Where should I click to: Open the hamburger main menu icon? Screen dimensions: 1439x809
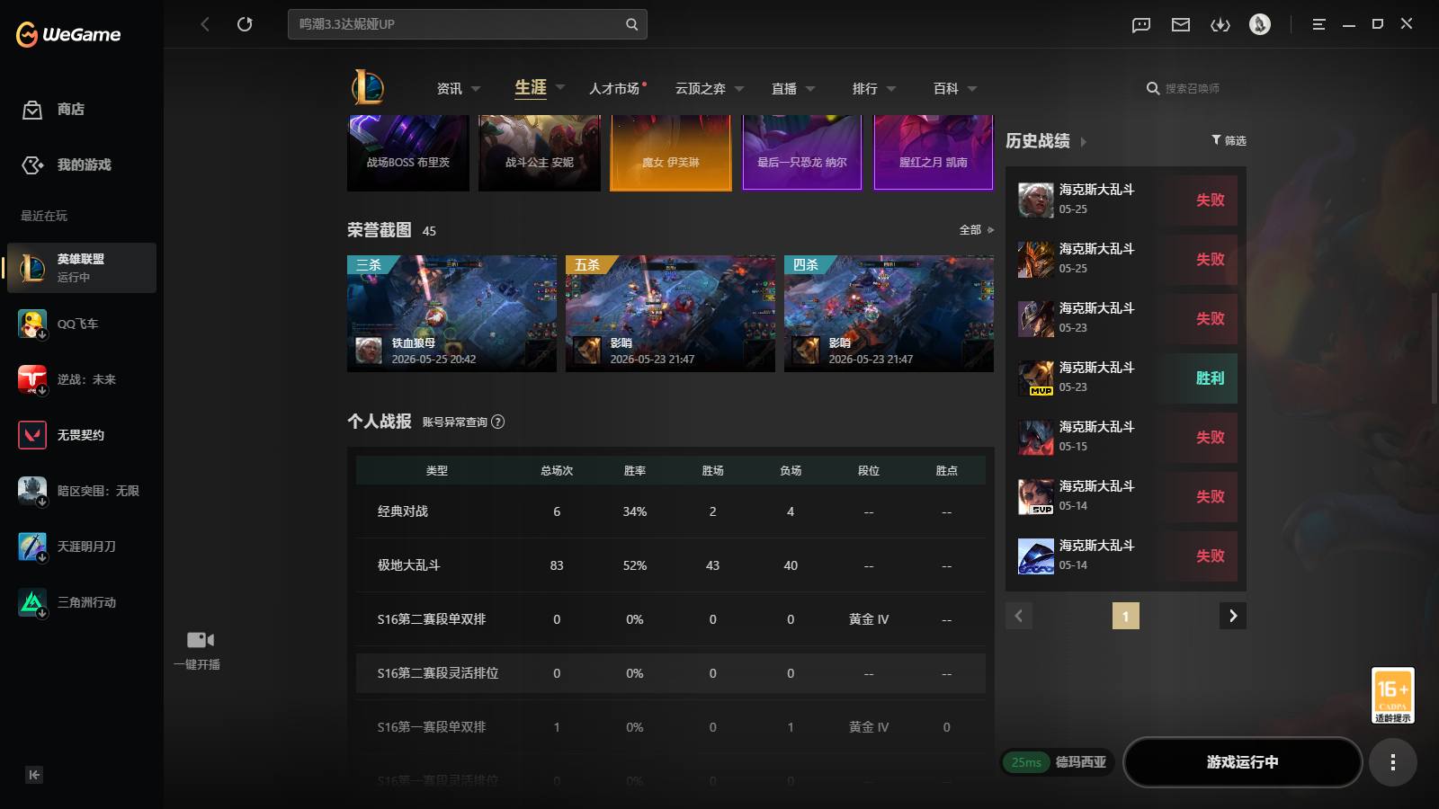click(1318, 24)
